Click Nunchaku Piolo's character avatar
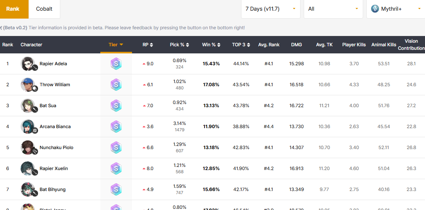Screen dimensions: 425x210 pos(28,148)
